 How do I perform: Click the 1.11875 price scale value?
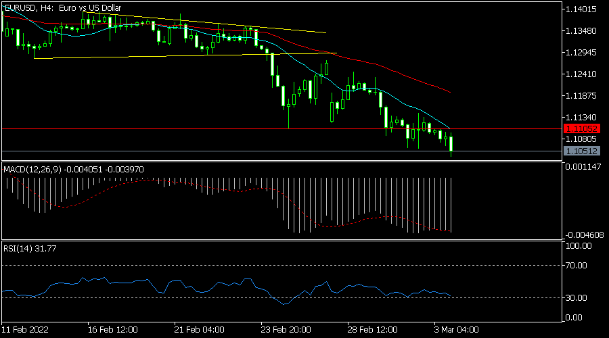click(581, 95)
